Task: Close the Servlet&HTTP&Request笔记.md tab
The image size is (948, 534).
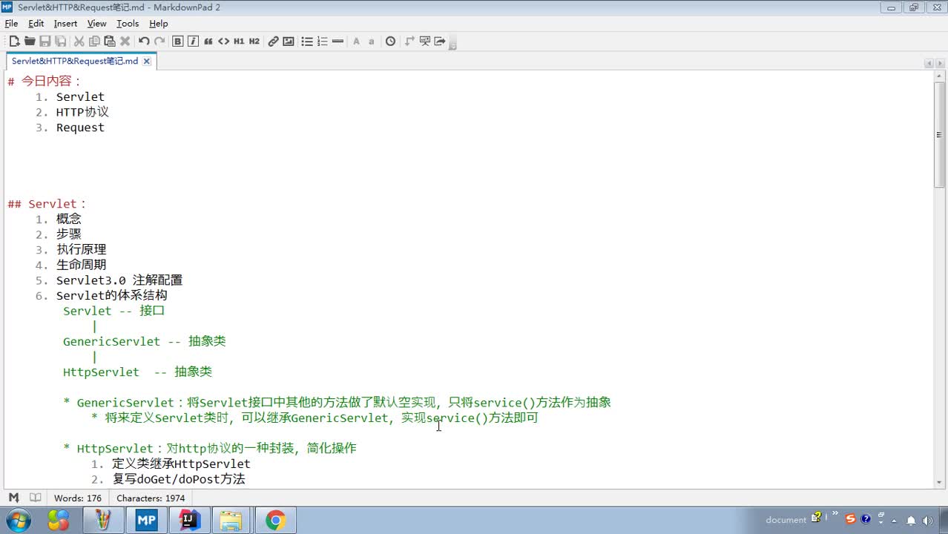Action: coord(147,62)
